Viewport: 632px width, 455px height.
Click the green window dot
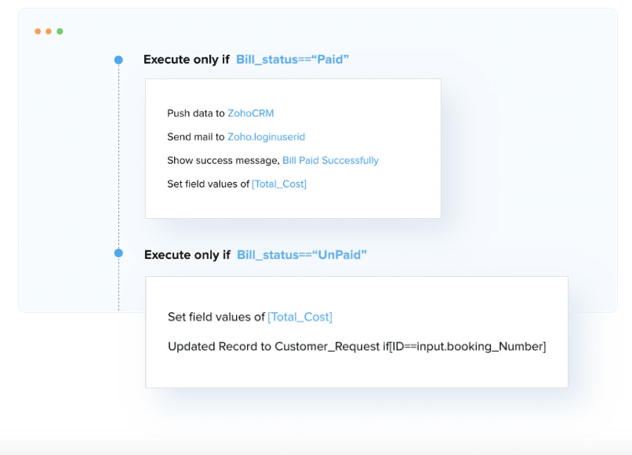click(x=60, y=31)
